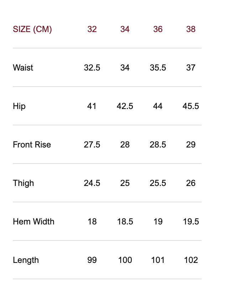Click the 102 length value
Image resolution: width=235 pixels, height=290 pixels.
191,260
